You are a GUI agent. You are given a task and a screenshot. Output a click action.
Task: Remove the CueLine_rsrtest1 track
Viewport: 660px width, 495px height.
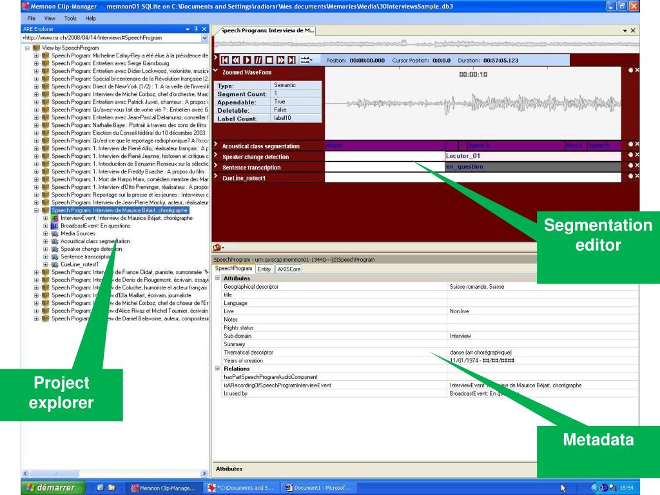637,176
